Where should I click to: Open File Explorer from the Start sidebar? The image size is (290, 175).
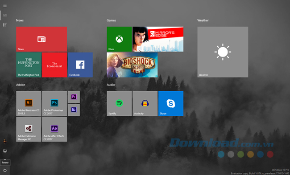5,151
